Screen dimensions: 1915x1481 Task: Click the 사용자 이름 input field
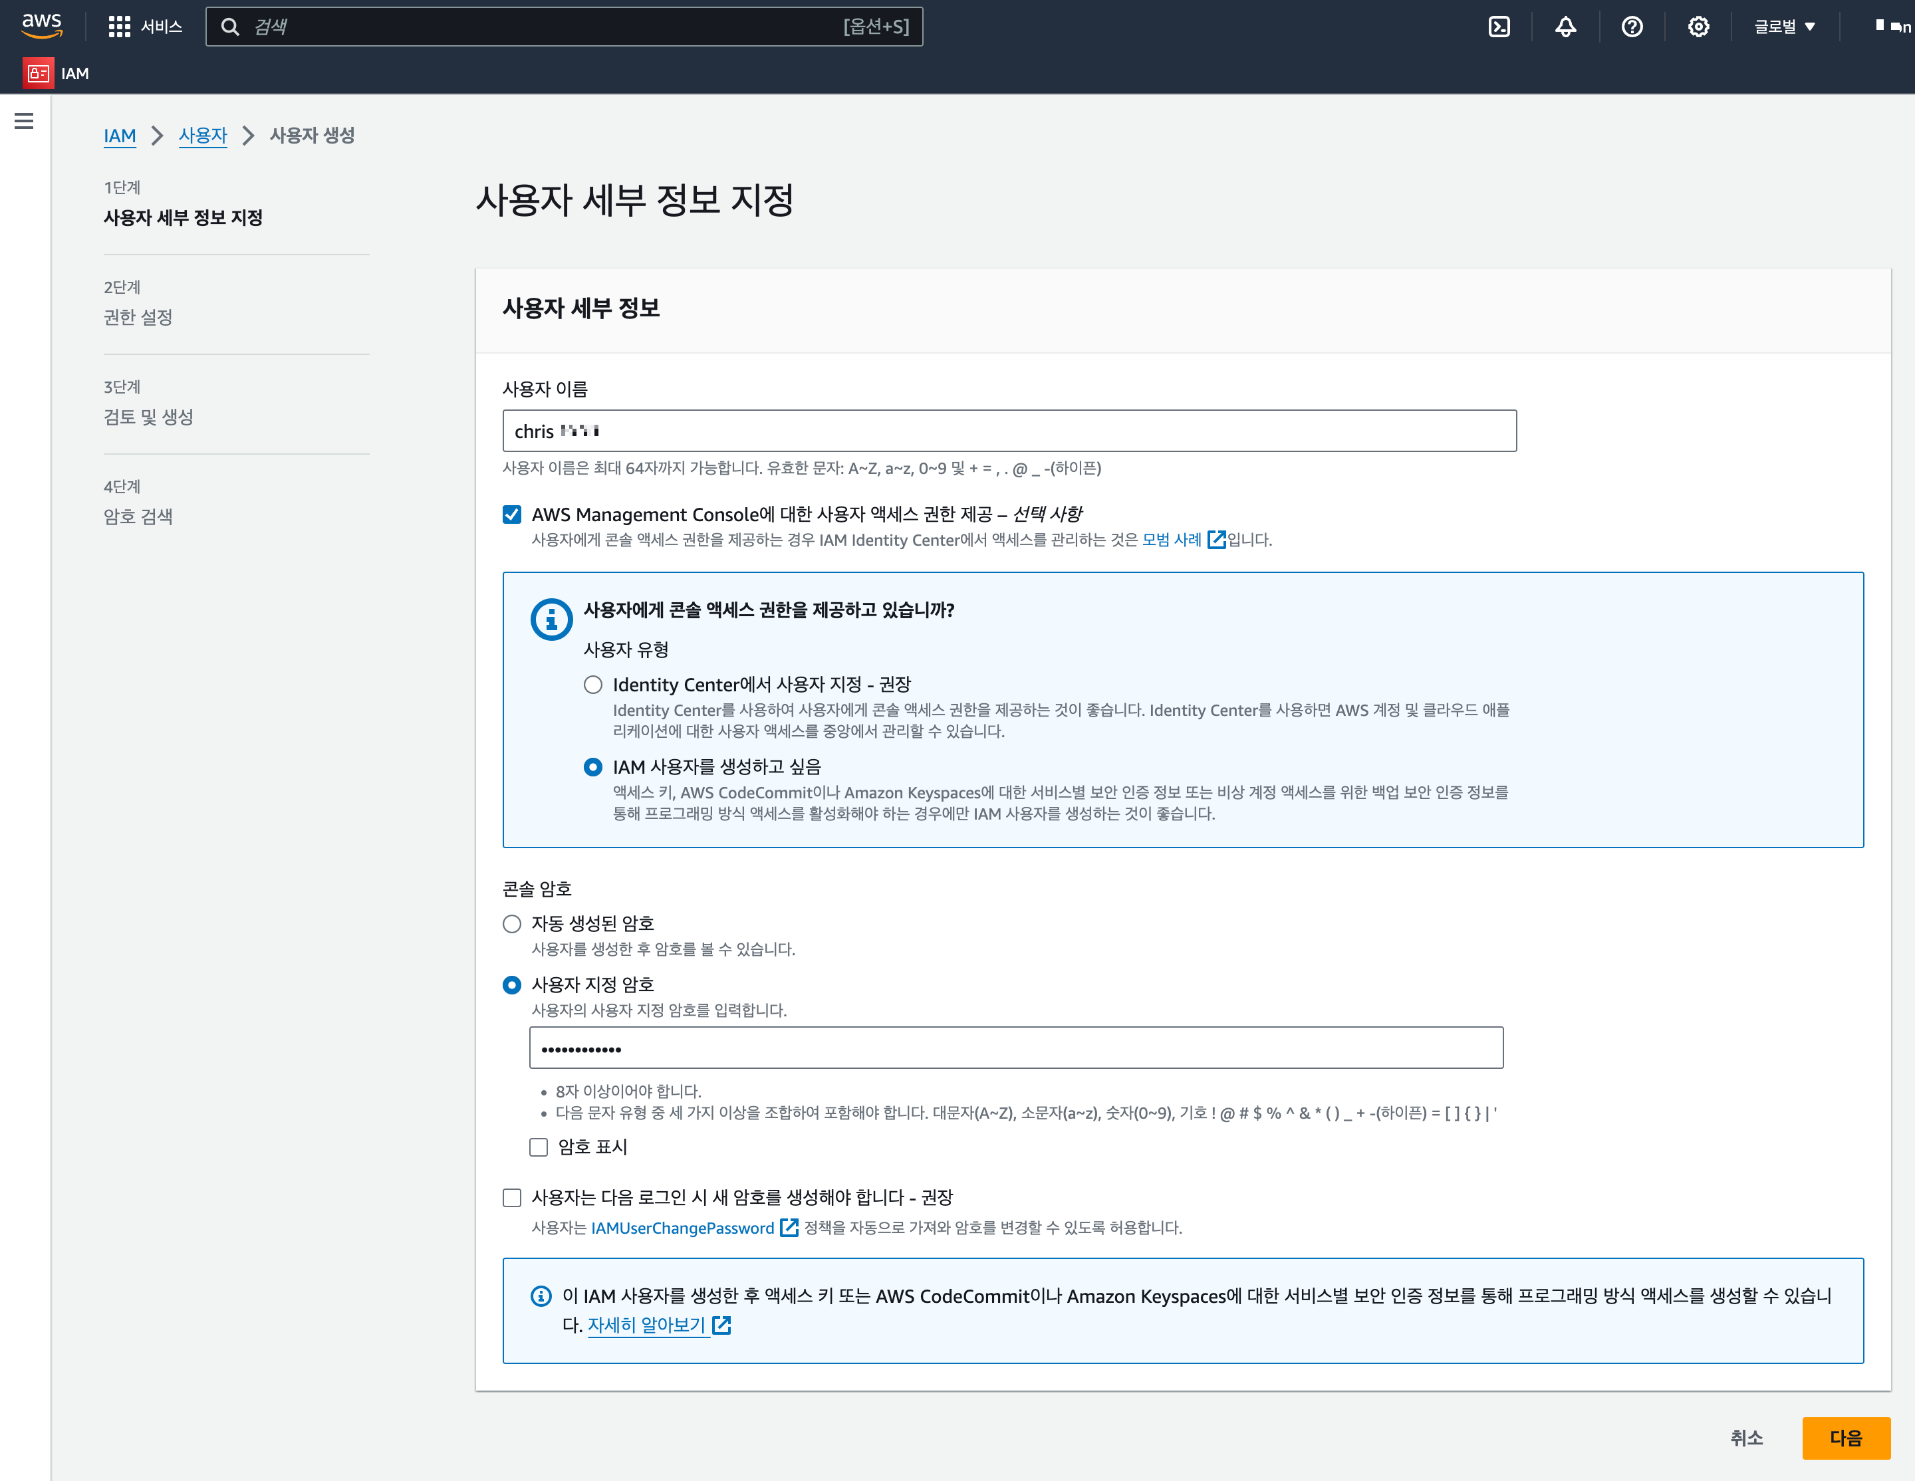point(1008,431)
